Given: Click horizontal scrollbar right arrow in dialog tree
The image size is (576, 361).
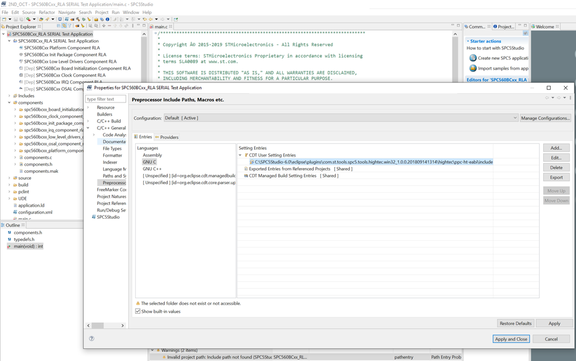Looking at the screenshot, I should pos(123,325).
